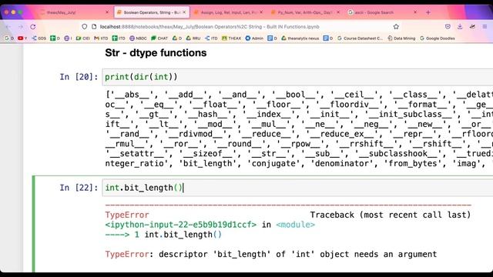Screen dimensions: 493x277
Task: Select the Boolean Operators, String tab
Action: click(x=152, y=12)
